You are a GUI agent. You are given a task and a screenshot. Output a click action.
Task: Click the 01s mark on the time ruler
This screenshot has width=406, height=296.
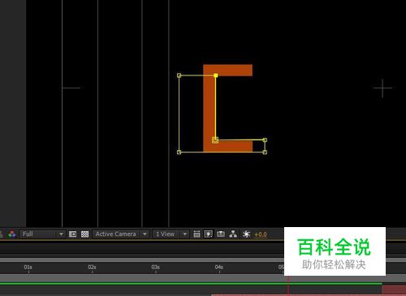pos(28,268)
